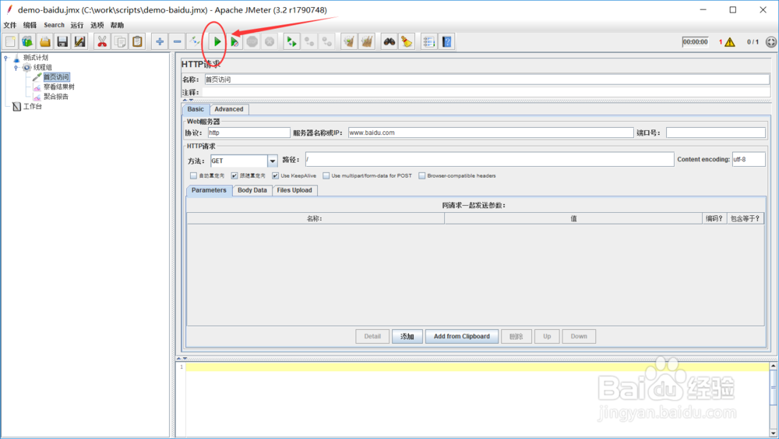
Task: Open the 编辑 menu
Action: pos(30,25)
